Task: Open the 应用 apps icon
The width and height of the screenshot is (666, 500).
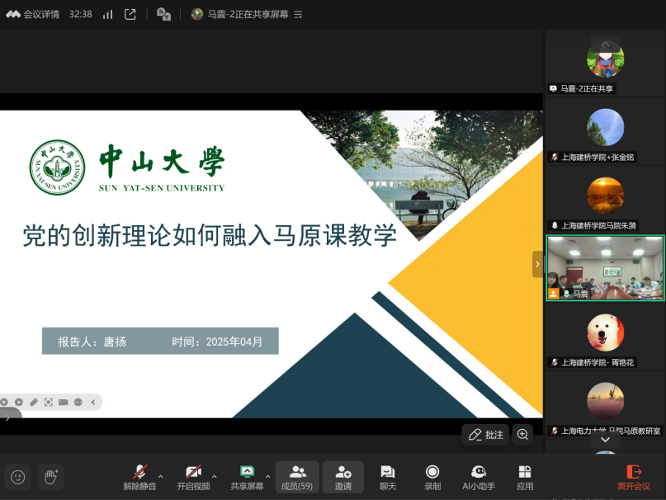Action: click(525, 476)
